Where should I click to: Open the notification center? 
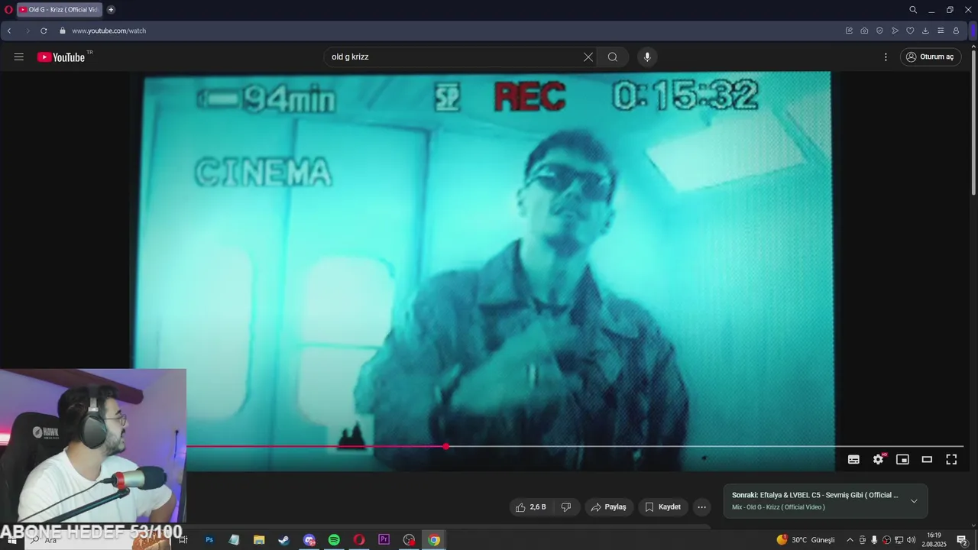click(962, 540)
